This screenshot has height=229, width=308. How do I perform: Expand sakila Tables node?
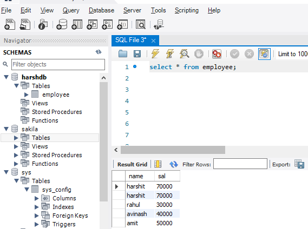click(x=16, y=138)
